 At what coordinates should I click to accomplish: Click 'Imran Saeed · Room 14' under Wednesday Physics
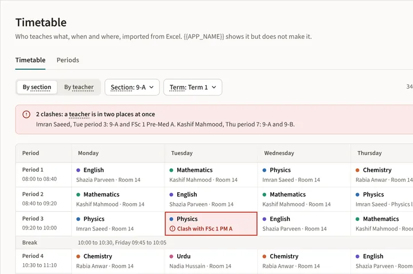(x=291, y=180)
